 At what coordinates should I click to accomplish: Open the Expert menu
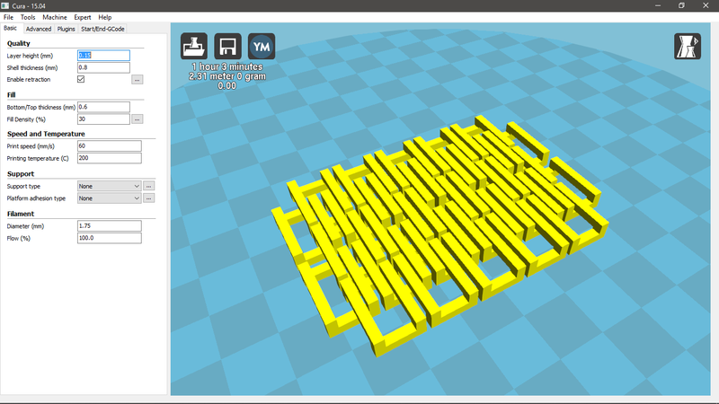(x=83, y=17)
